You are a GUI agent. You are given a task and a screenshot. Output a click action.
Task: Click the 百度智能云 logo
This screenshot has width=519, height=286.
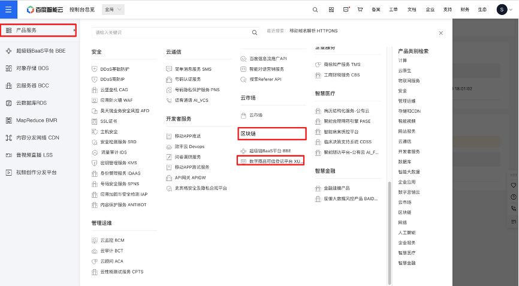45,10
